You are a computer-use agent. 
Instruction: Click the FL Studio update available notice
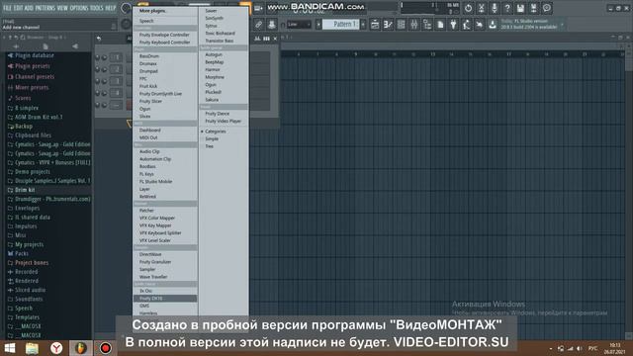[x=529, y=24]
